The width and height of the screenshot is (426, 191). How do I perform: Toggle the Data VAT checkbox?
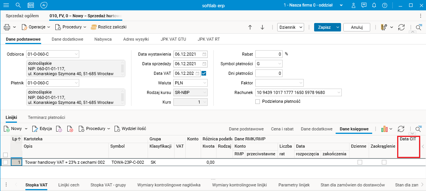[204, 73]
